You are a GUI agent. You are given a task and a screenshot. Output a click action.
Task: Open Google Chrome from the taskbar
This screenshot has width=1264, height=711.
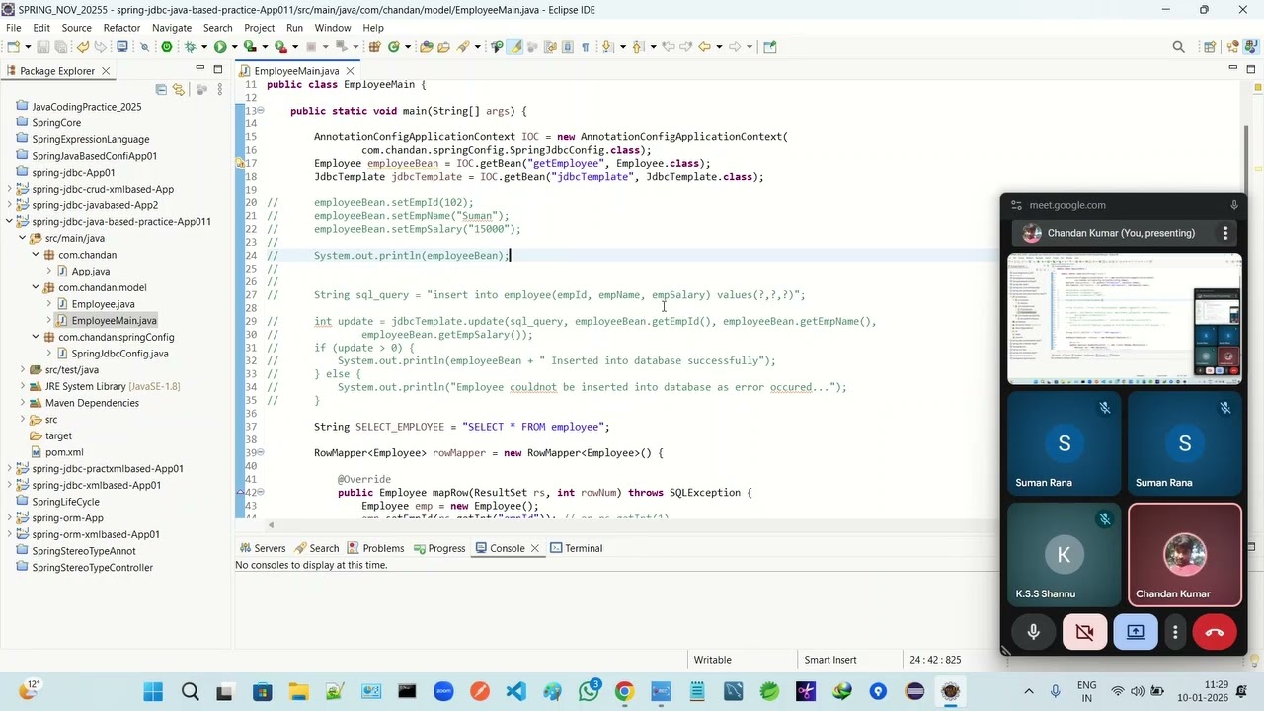624,692
